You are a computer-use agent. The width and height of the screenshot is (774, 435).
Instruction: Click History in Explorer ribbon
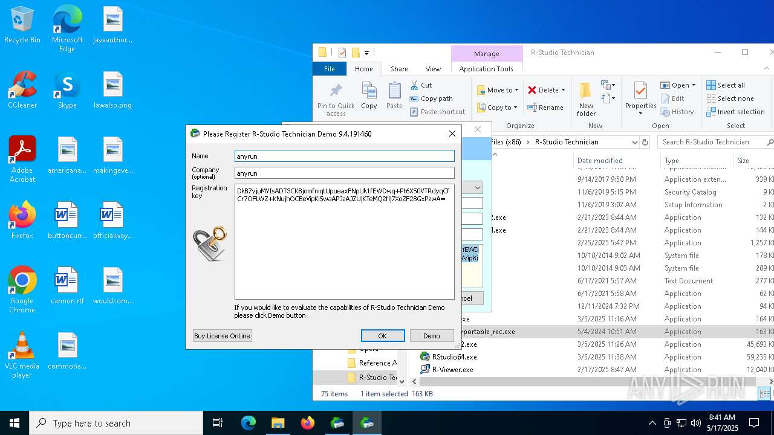(x=677, y=112)
